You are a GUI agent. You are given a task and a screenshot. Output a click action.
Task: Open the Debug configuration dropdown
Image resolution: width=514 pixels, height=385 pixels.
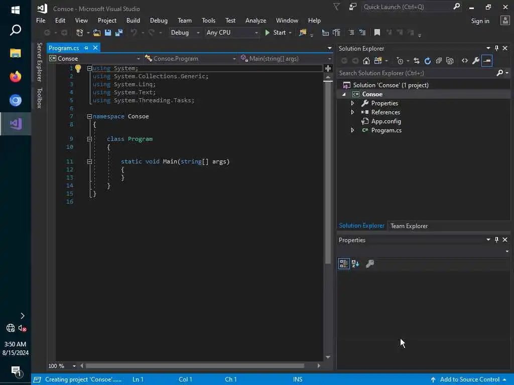pyautogui.click(x=185, y=33)
